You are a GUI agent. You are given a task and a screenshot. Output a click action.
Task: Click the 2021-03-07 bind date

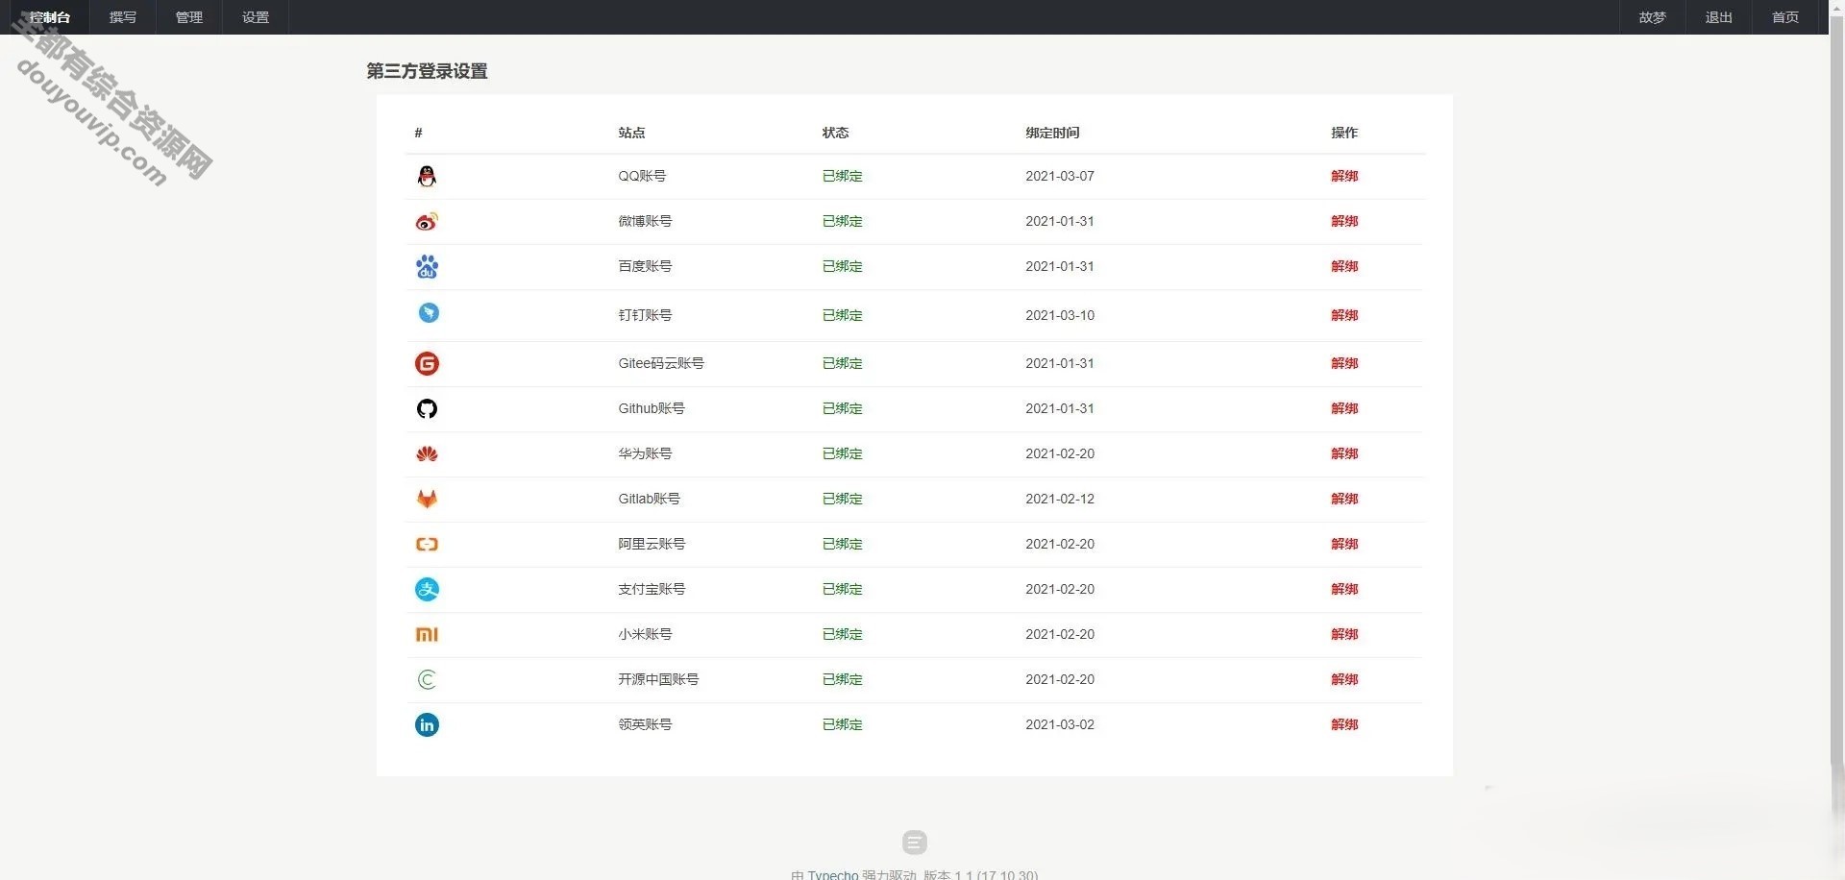[1060, 176]
